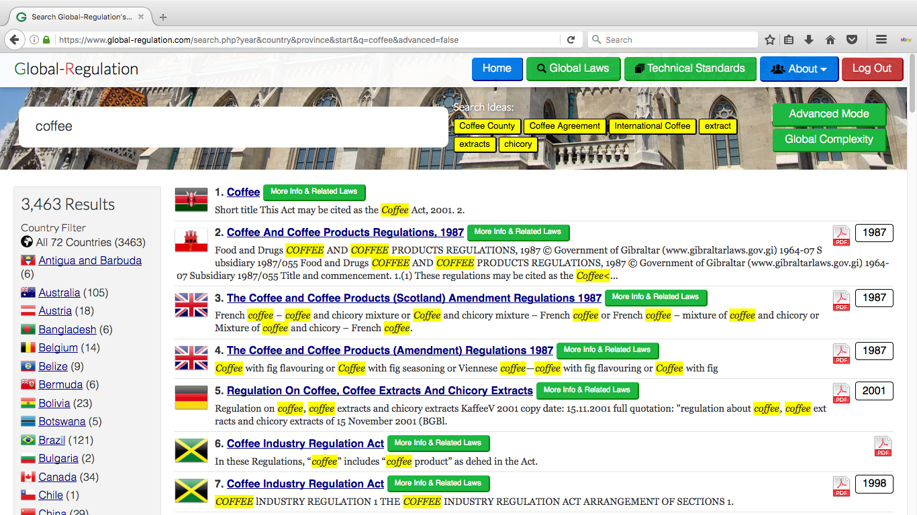Click the browser Search box
This screenshot has width=917, height=515.
pos(673,40)
